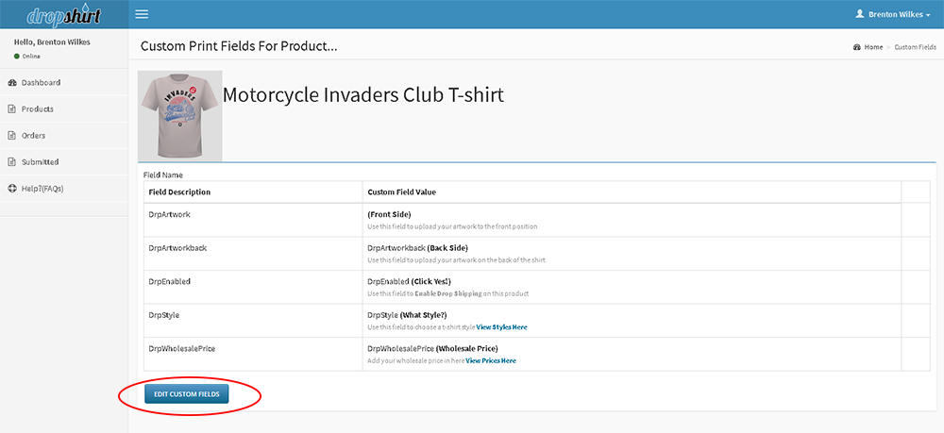
Task: Click the DrpArtworkback field name cell
Action: (x=253, y=254)
